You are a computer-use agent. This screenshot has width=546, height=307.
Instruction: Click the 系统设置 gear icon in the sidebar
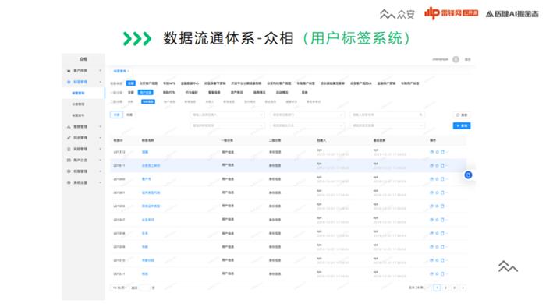coord(69,182)
